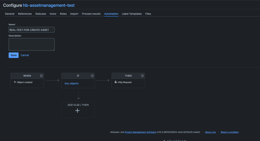Open the Label Templates tab
This screenshot has height=141, width=260.
[132, 14]
